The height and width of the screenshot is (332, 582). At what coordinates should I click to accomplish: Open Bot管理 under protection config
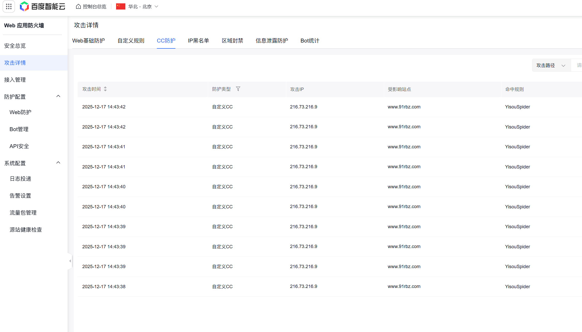coord(19,129)
